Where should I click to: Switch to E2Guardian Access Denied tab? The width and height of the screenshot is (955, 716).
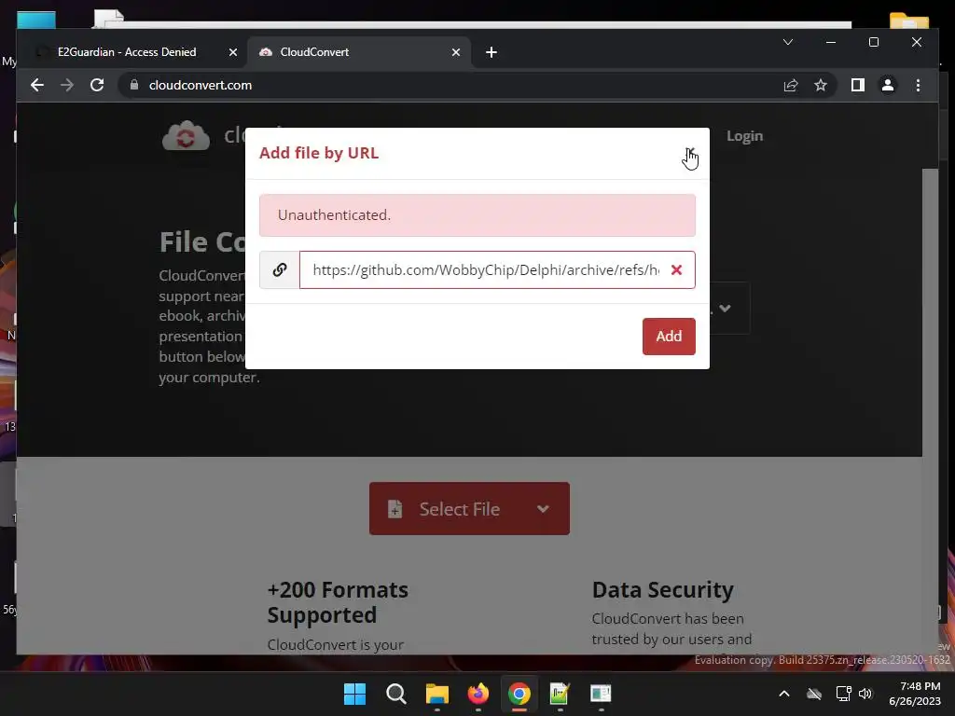tap(127, 52)
